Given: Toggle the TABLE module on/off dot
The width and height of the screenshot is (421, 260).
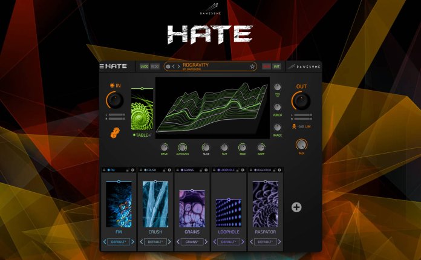Looking at the screenshot, I should 134,135.
